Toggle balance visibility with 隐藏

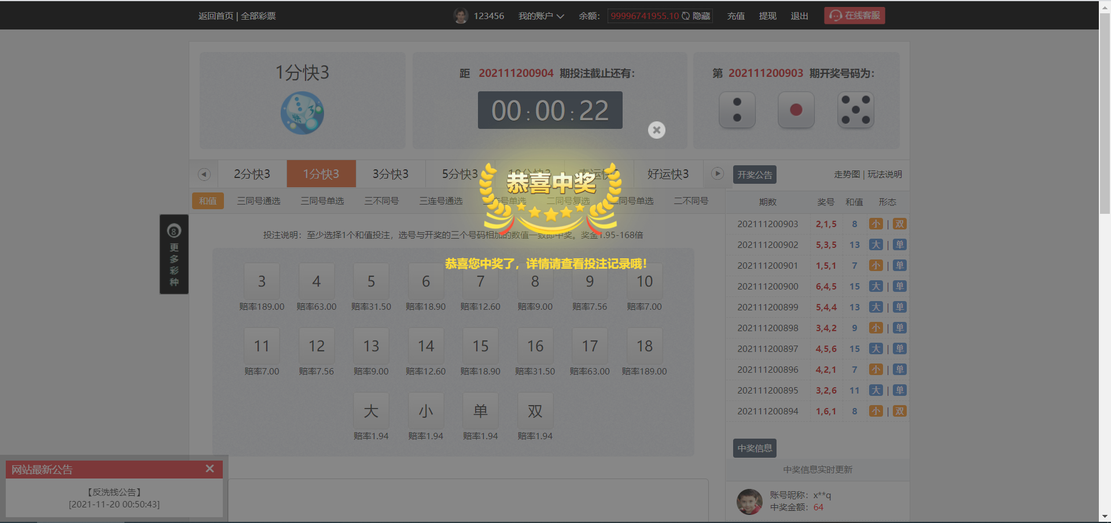701,16
